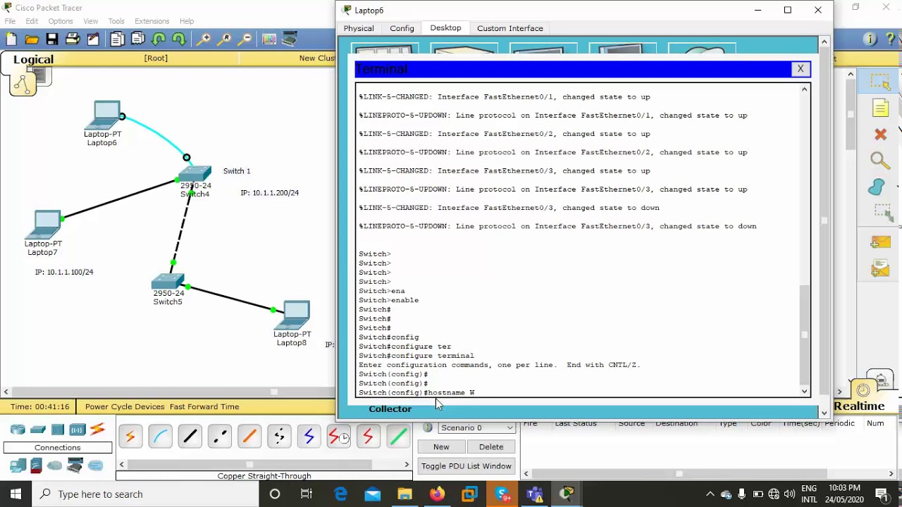Image resolution: width=902 pixels, height=507 pixels.
Task: Open Firefox from the Windows taskbar
Action: click(437, 494)
